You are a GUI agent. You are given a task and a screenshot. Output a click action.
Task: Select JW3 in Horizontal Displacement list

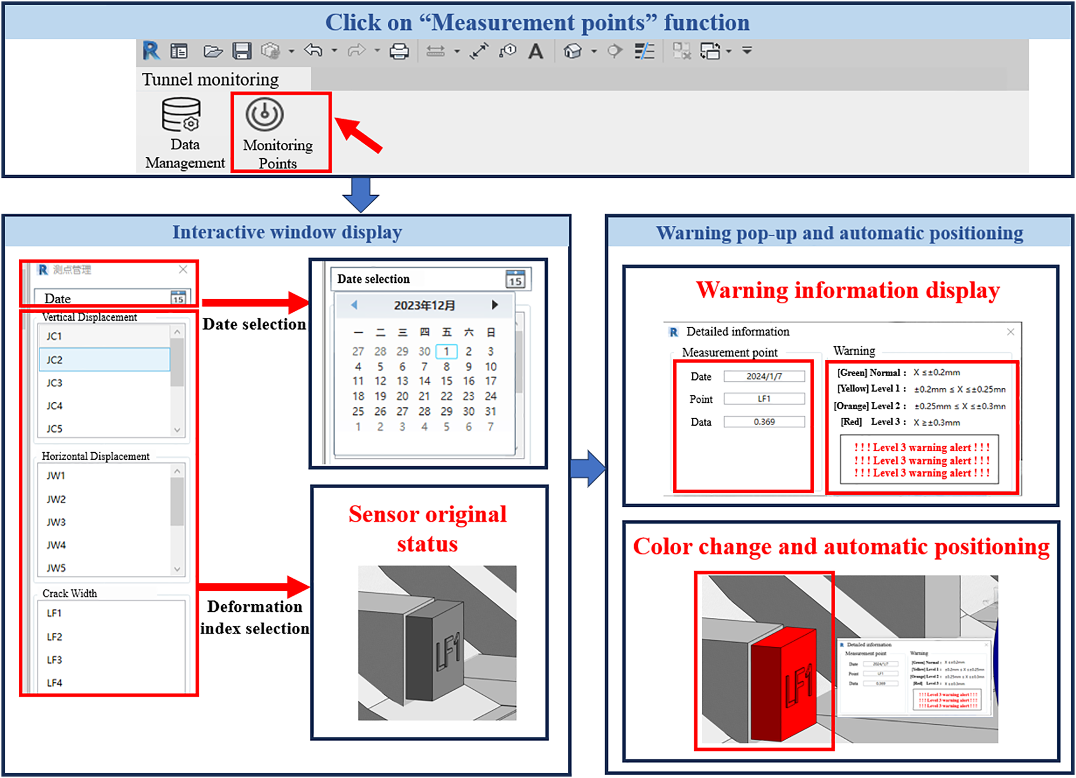tap(56, 522)
